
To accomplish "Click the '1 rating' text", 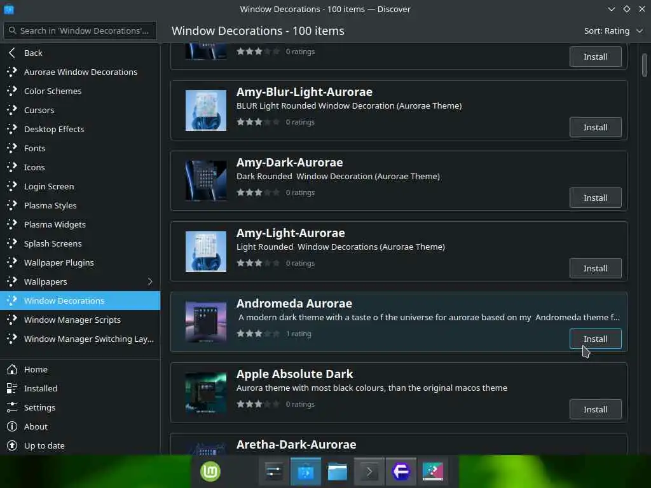I will pos(299,334).
